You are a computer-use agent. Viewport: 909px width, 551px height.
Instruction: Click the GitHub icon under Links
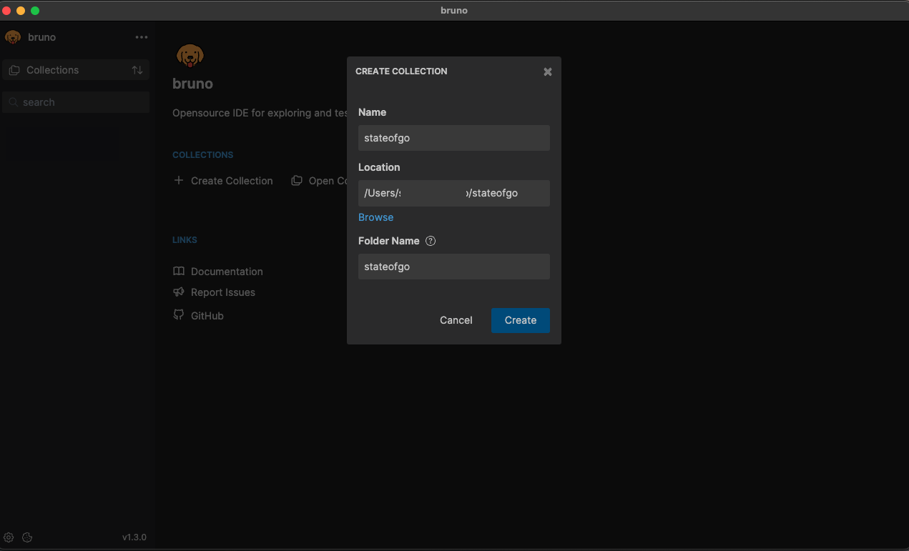tap(179, 315)
